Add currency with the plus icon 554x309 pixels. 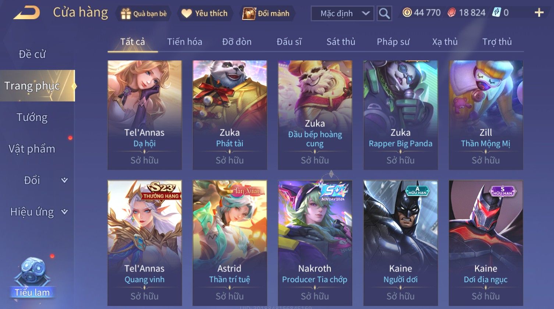coord(539,13)
